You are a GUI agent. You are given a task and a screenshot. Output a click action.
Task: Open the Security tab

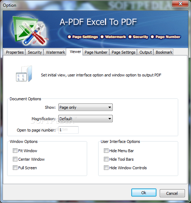click(x=35, y=52)
